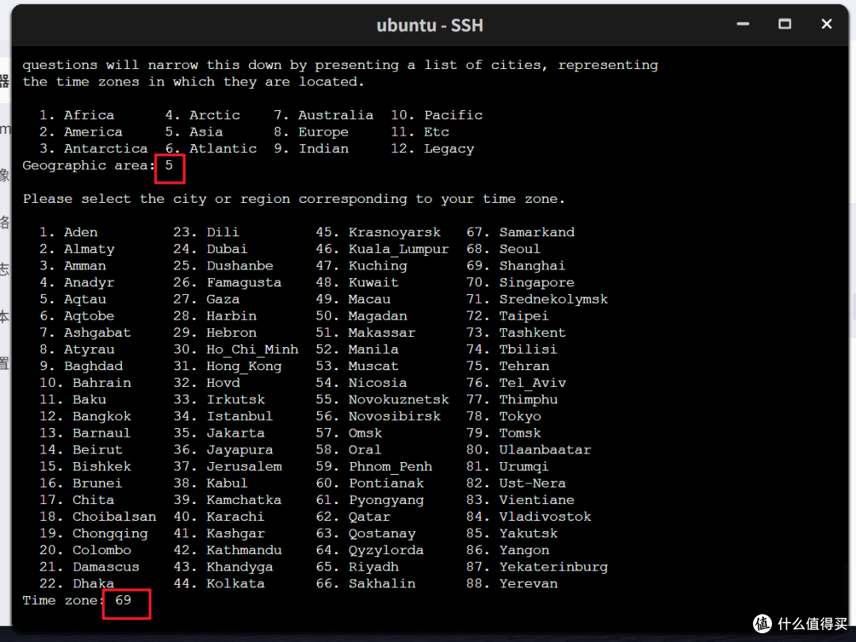Click '26. Famagusta' city entry
The width and height of the screenshot is (856, 642).
(x=227, y=282)
